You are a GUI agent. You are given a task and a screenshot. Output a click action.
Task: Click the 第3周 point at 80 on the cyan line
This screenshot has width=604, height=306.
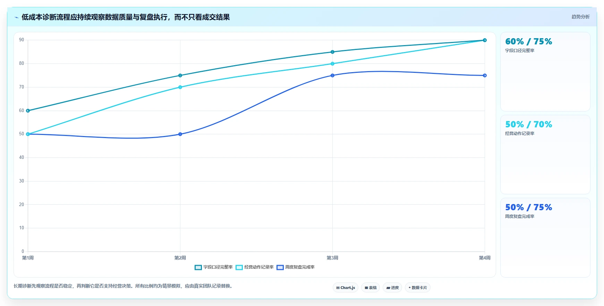tap(332, 64)
